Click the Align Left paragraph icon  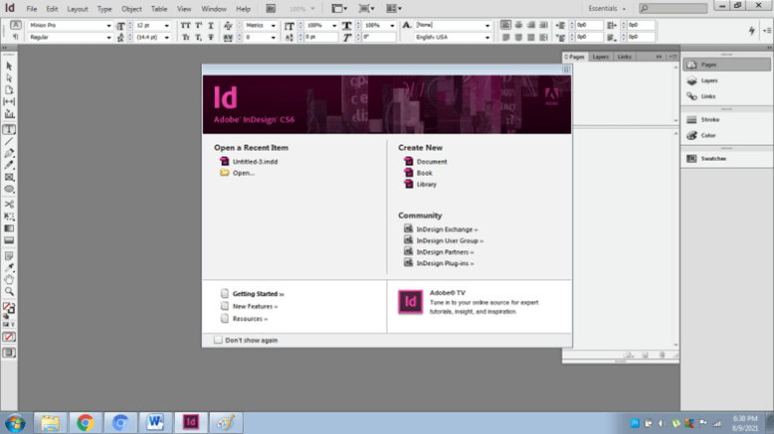(505, 25)
